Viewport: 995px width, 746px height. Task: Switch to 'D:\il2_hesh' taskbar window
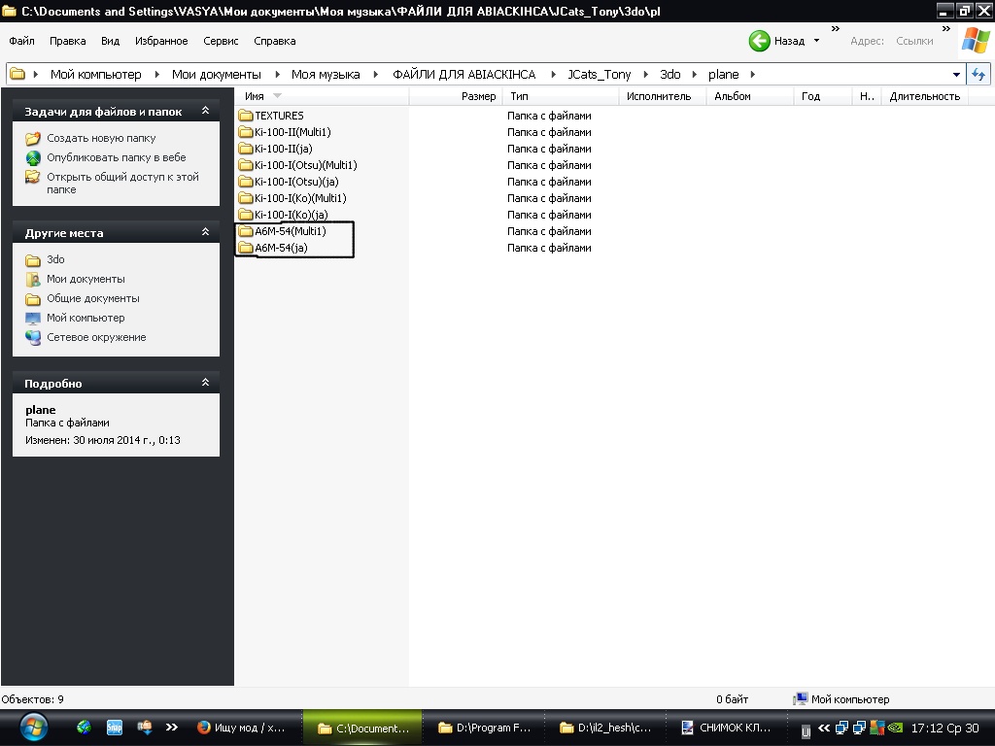[x=605, y=728]
